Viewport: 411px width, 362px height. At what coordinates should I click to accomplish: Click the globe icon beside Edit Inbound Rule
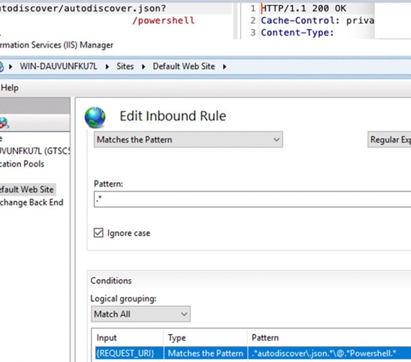(95, 117)
